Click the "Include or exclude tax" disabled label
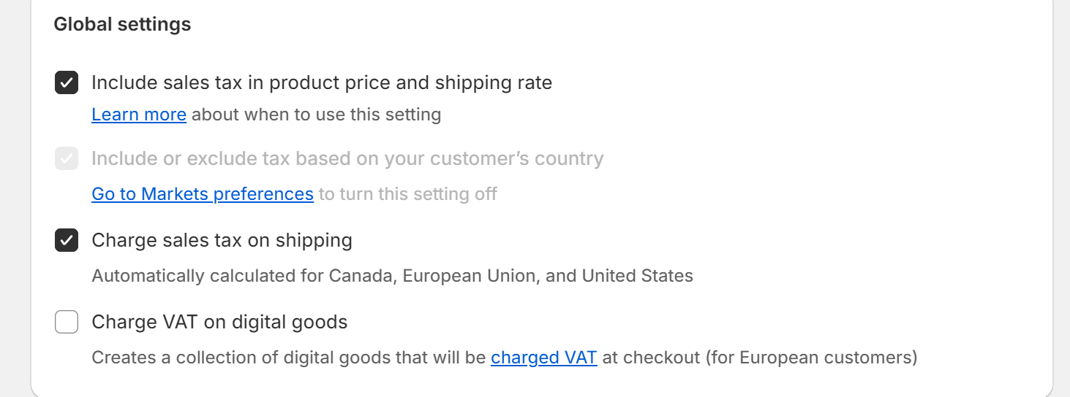This screenshot has width=1070, height=397. pos(347,158)
